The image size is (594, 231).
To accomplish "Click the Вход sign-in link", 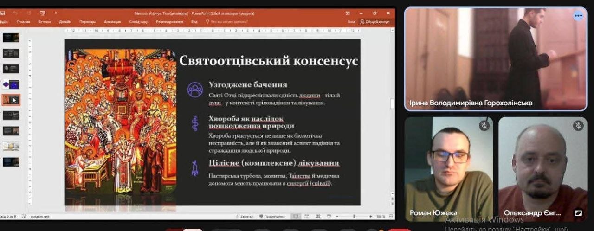I will (351, 21).
